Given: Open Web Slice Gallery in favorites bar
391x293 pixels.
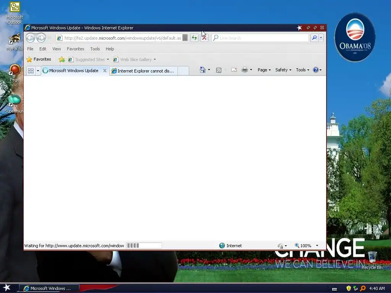Looking at the screenshot, I should click(x=135, y=59).
